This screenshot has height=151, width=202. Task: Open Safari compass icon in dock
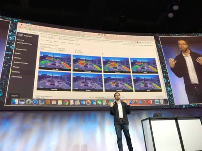35,102
